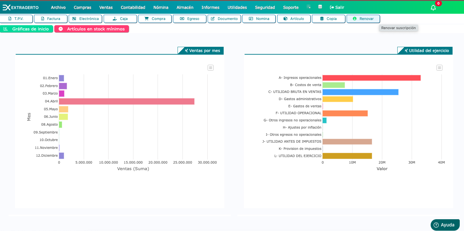464x231 pixels.
Task: Open the Ayuda help button
Action: tap(445, 225)
